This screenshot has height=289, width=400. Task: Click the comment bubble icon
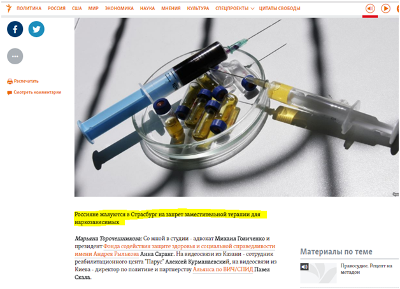pyautogui.click(x=10, y=92)
